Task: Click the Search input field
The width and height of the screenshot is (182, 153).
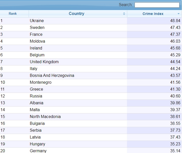Action: tap(157, 5)
